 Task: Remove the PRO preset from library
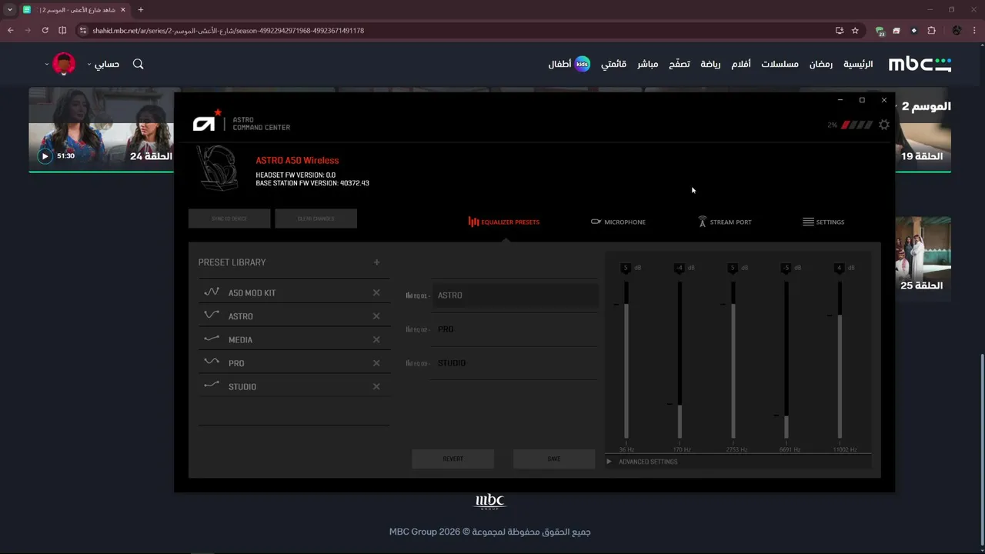(376, 363)
